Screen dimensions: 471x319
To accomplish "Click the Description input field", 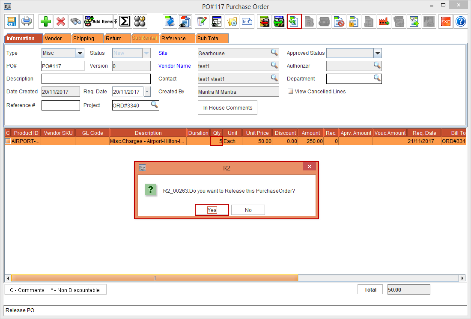I will click(x=96, y=79).
